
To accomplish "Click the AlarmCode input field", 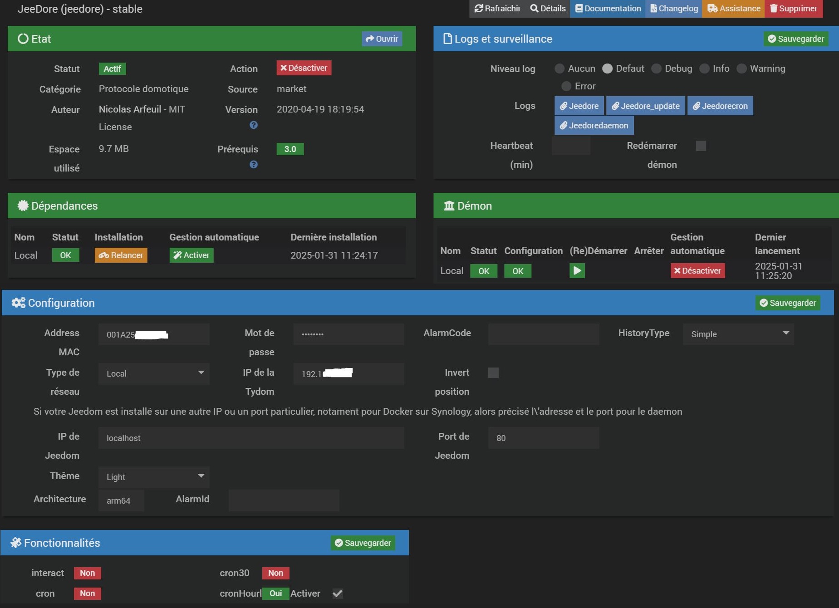I will 543,334.
